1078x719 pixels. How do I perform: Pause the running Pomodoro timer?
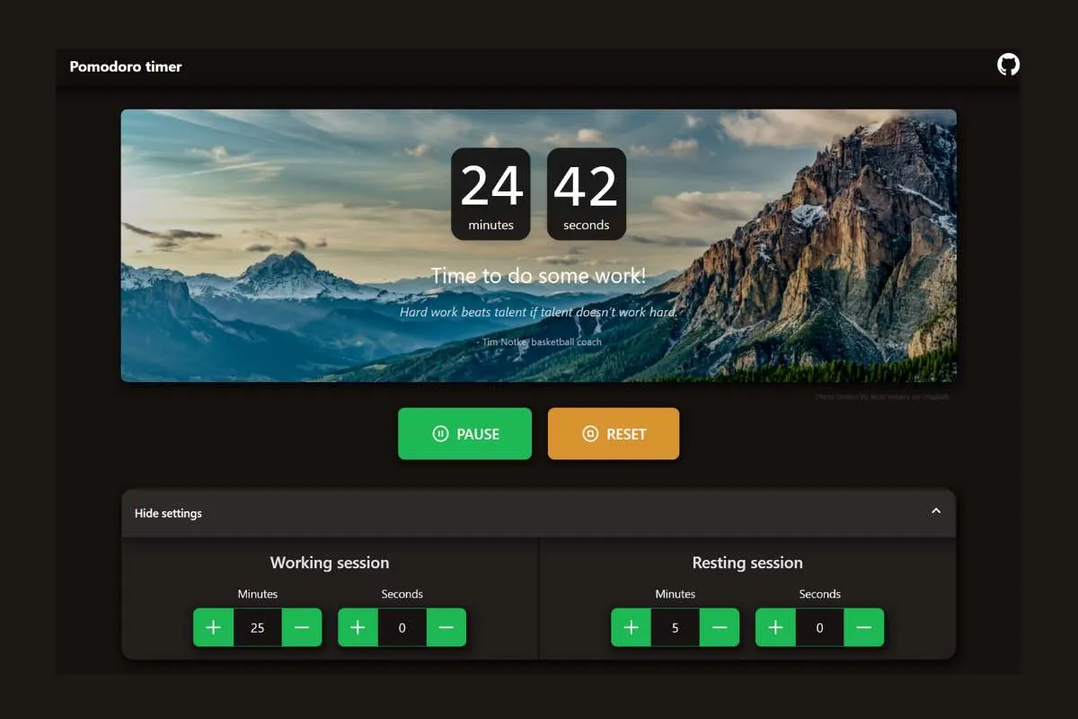point(464,433)
